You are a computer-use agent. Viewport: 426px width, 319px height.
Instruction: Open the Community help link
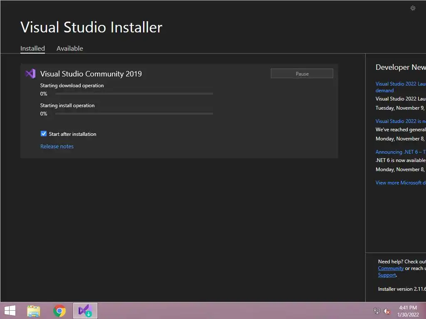pos(391,268)
